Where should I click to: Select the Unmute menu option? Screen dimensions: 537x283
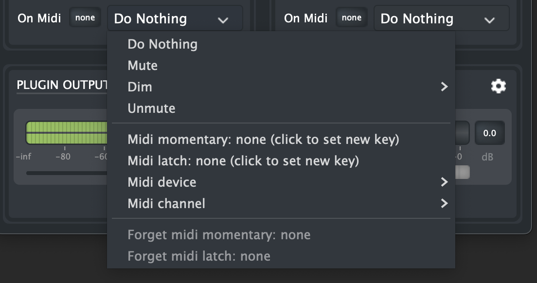tap(151, 108)
